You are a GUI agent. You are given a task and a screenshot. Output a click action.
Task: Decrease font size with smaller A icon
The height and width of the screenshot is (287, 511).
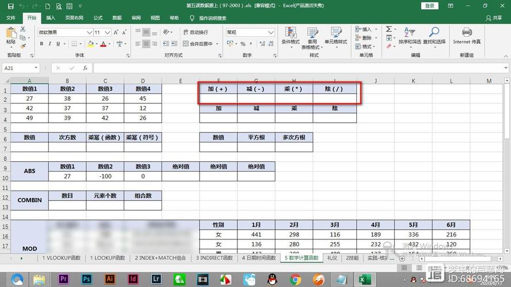(124, 32)
